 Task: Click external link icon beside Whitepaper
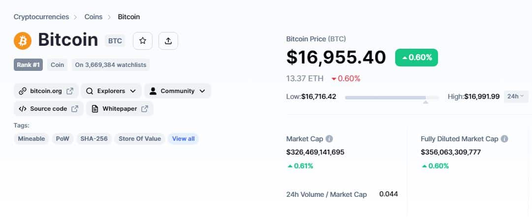tap(145, 109)
